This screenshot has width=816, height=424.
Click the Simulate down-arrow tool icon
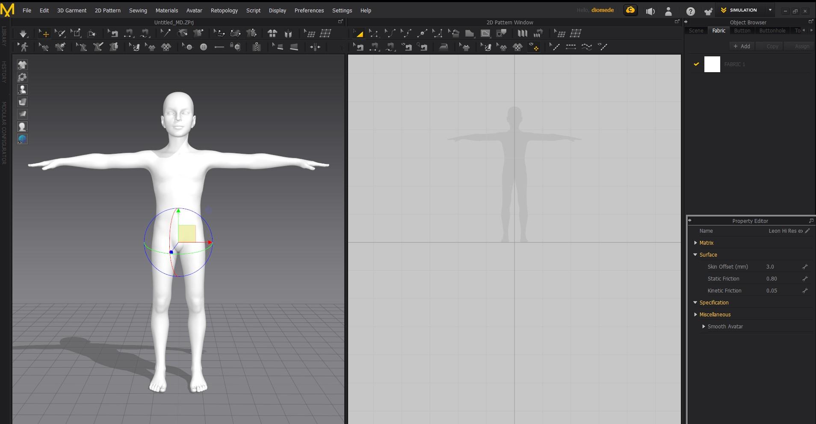tap(23, 33)
